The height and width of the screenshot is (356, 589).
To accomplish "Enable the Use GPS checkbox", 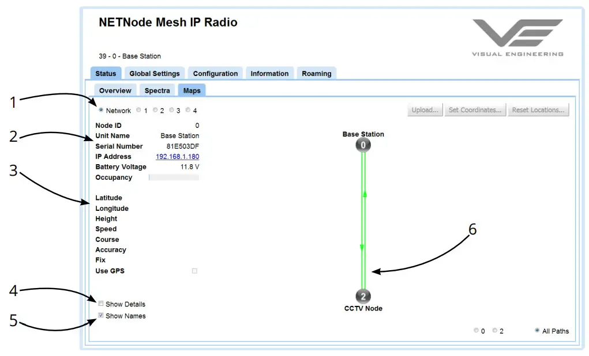I will [194, 271].
